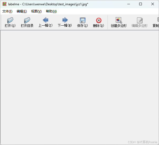Image resolution: width=159 pixels, height=145 pixels.
Task: Open the Help (帮助) menu
Action: click(51, 11)
